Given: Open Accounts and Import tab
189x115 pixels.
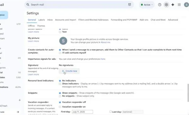Looking at the screenshot, I should (66, 20).
